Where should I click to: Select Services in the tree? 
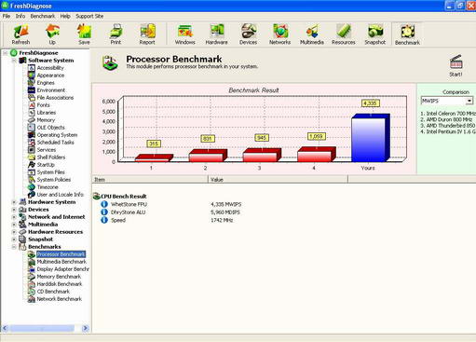point(47,150)
